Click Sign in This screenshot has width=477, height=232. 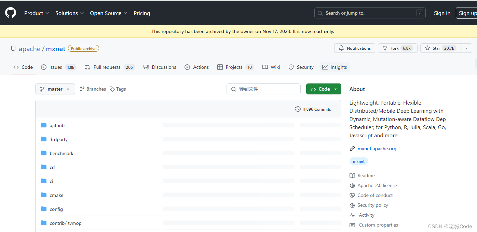442,13
